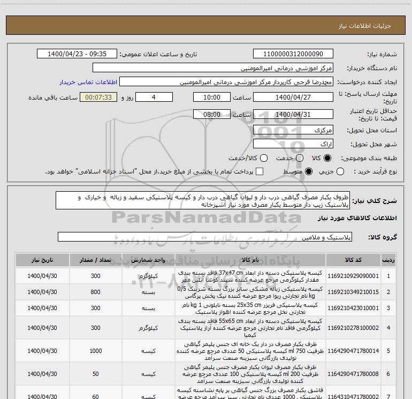Viewport: 412px width, 399px height.
Task: Click quantity 800 in row 2
Action: pyautogui.click(x=95, y=292)
